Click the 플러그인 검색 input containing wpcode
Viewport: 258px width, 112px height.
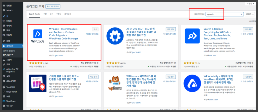(225, 14)
